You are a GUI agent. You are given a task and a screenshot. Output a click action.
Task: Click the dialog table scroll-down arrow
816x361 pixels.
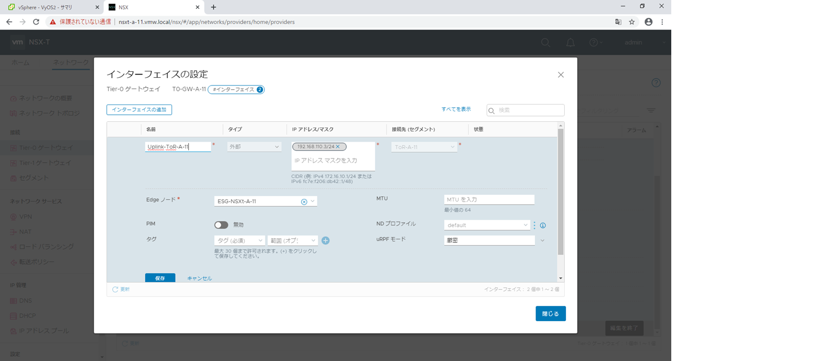(561, 278)
